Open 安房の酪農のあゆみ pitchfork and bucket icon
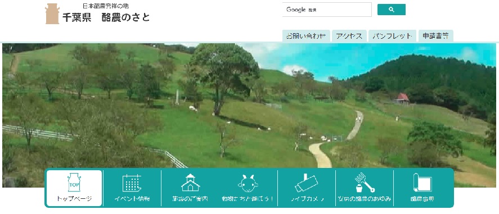 point(365,188)
